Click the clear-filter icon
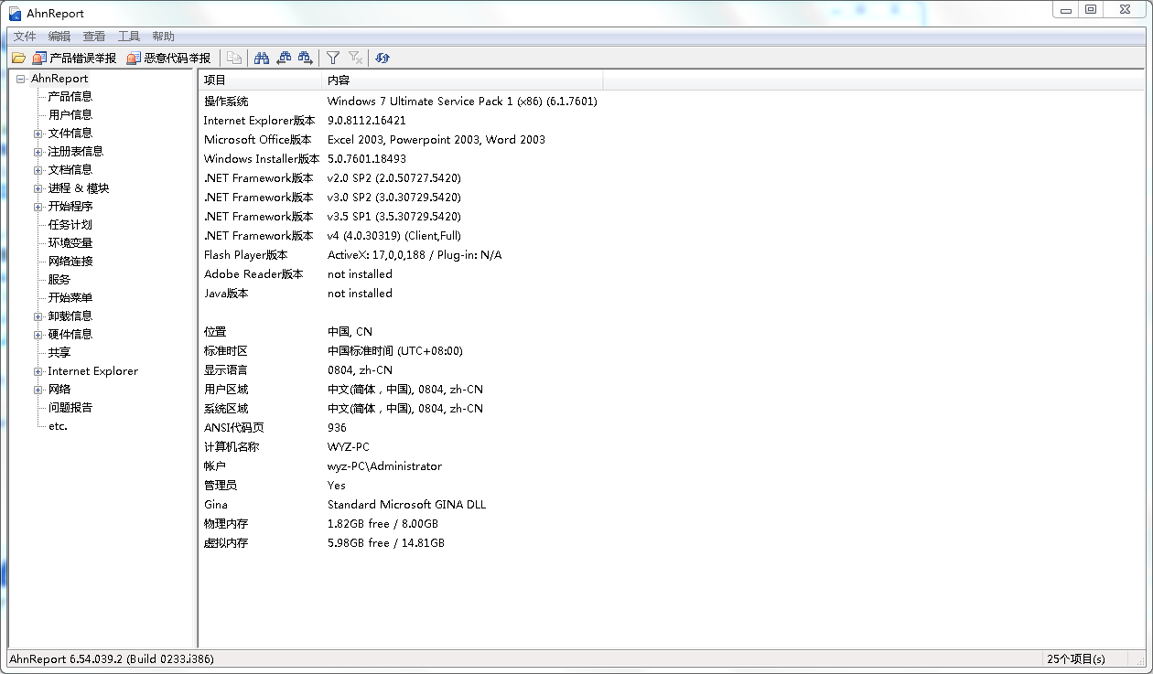 click(x=355, y=58)
